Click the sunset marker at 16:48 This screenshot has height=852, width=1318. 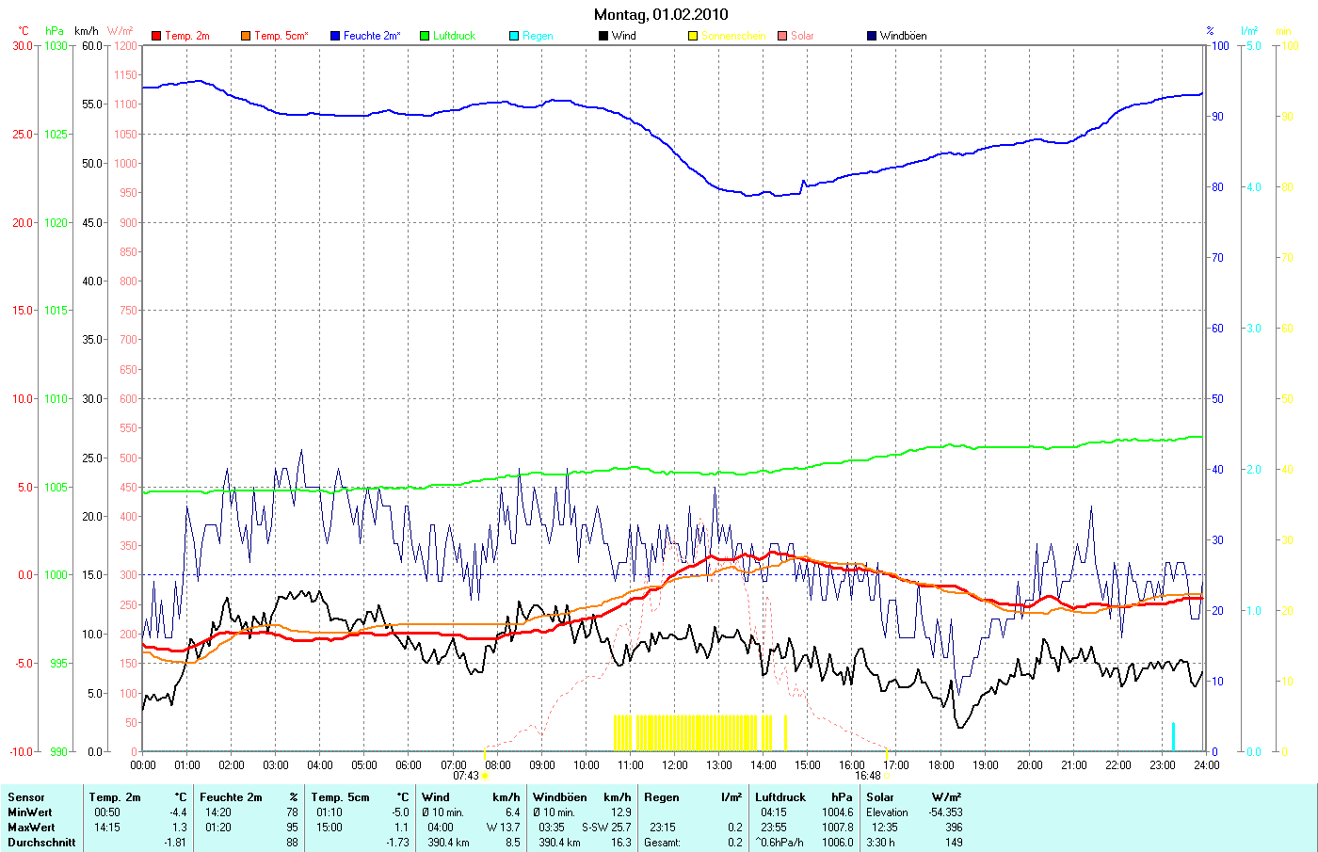[887, 776]
